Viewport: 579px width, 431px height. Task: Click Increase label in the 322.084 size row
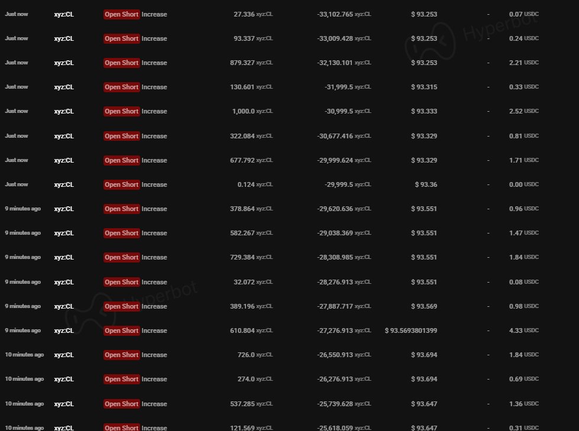point(154,136)
